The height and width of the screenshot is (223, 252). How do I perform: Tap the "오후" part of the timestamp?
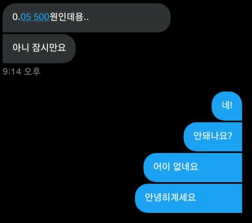coord(32,72)
